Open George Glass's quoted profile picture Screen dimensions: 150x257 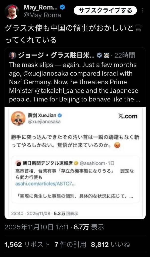pos(13,55)
